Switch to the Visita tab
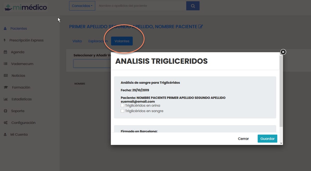The height and width of the screenshot is (171, 311). (x=77, y=41)
